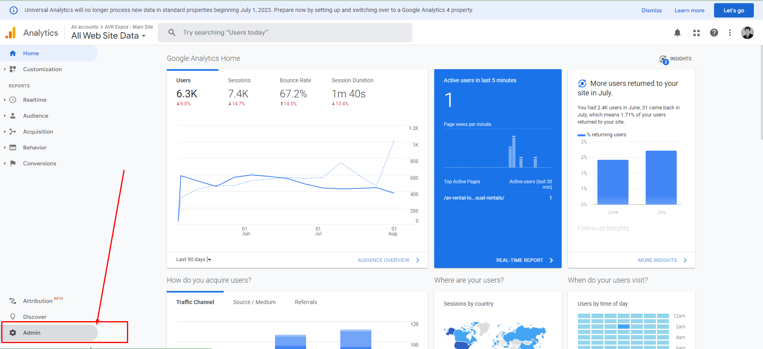763x349 pixels.
Task: Open the Real-Time Report link
Action: pos(525,260)
